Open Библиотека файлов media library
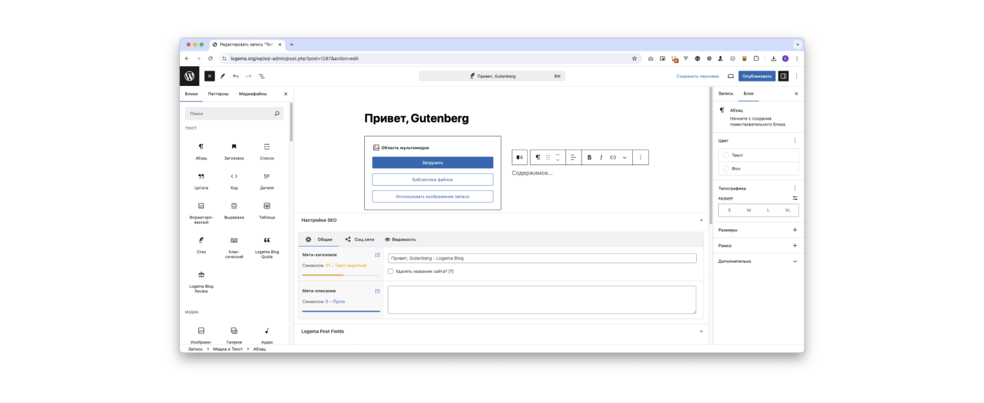The image size is (984, 403). [x=433, y=179]
